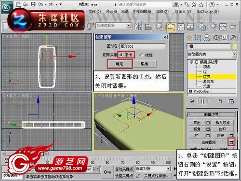Open the Mirror tool in toolbar

click(x=138, y=27)
